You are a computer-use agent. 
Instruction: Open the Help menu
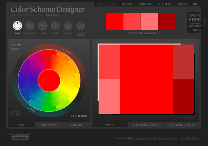point(195,4)
